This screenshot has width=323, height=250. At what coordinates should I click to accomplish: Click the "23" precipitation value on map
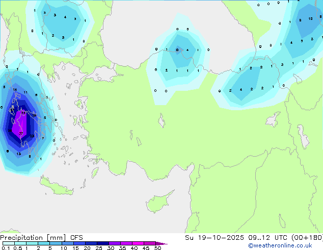[x=32, y=136]
